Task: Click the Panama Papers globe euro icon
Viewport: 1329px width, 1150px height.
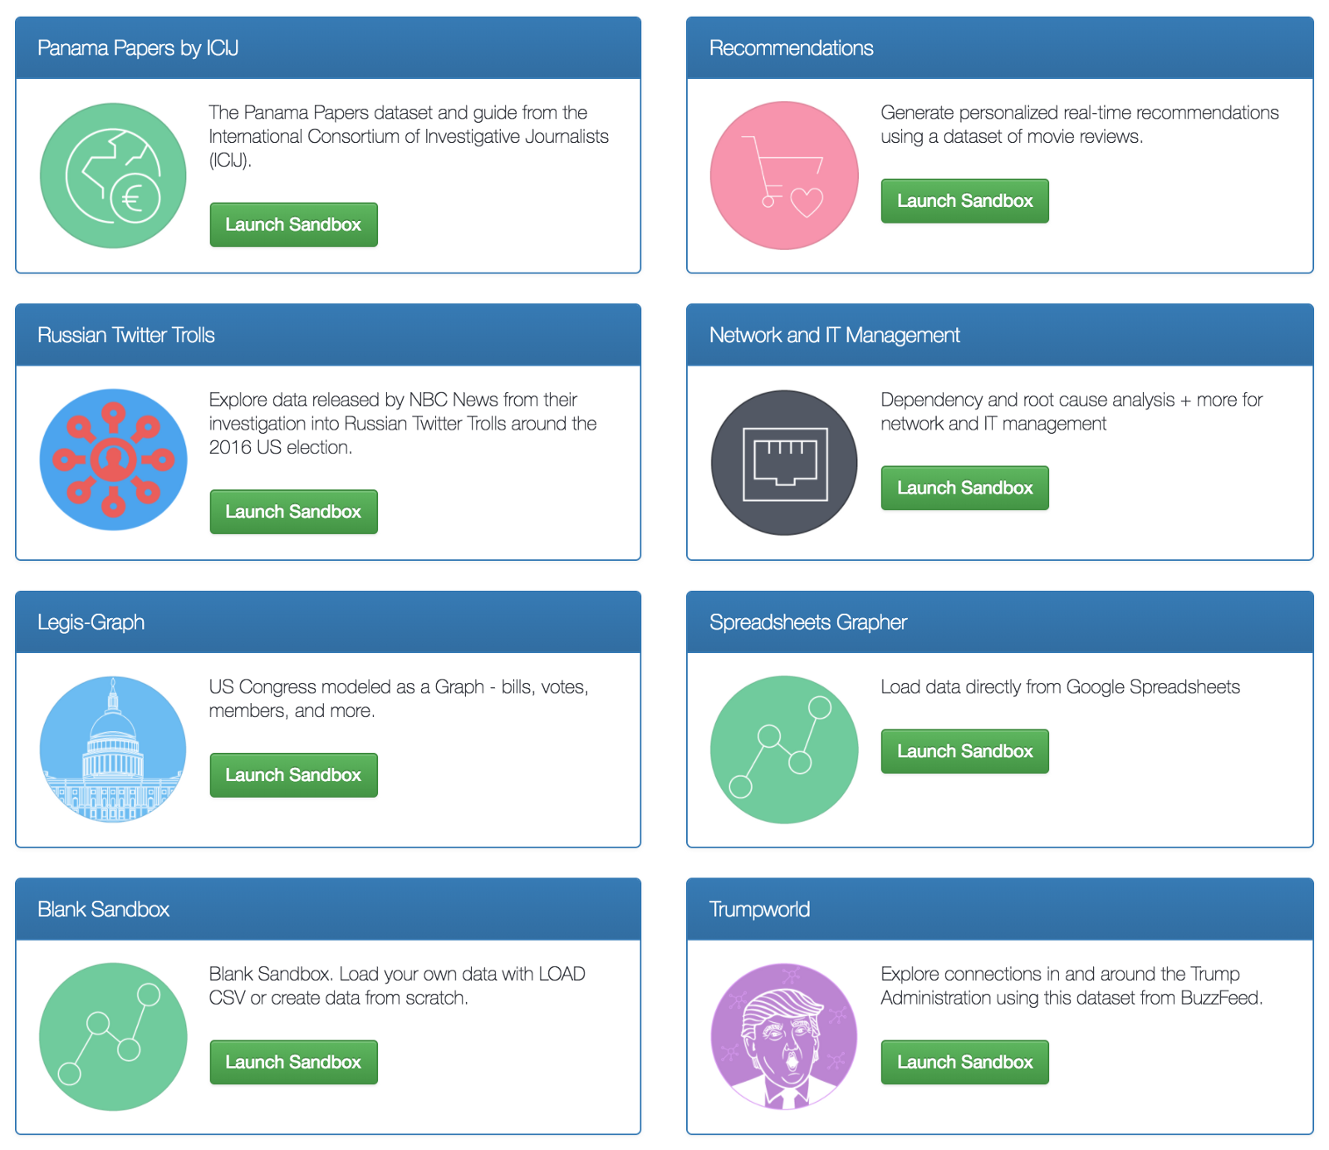Action: click(113, 175)
